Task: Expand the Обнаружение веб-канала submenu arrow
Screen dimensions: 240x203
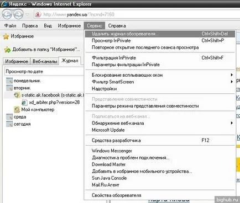Action: point(232,123)
